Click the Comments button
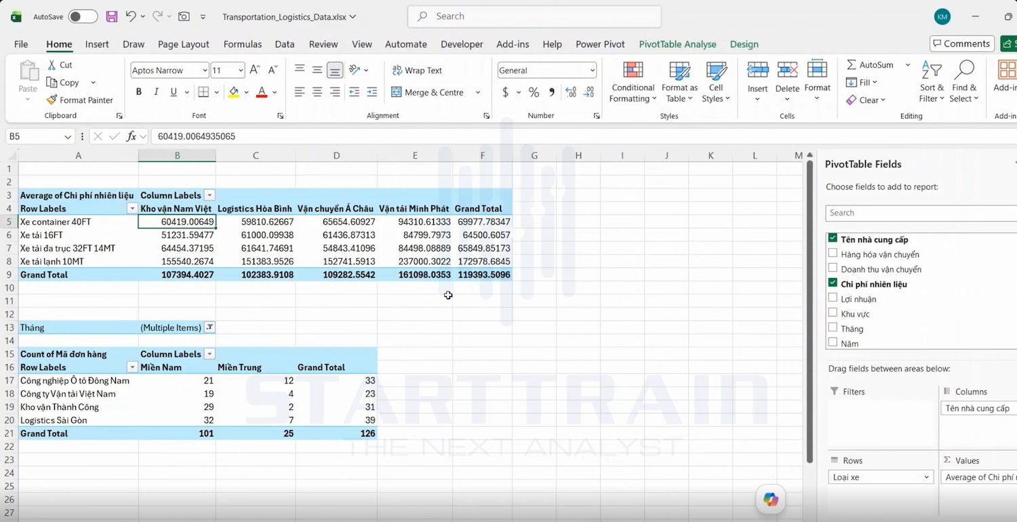Screen dimensions: 1017x522 pyautogui.click(x=962, y=43)
